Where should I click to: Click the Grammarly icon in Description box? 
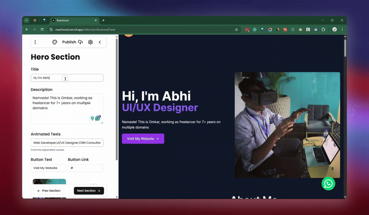pos(98,118)
